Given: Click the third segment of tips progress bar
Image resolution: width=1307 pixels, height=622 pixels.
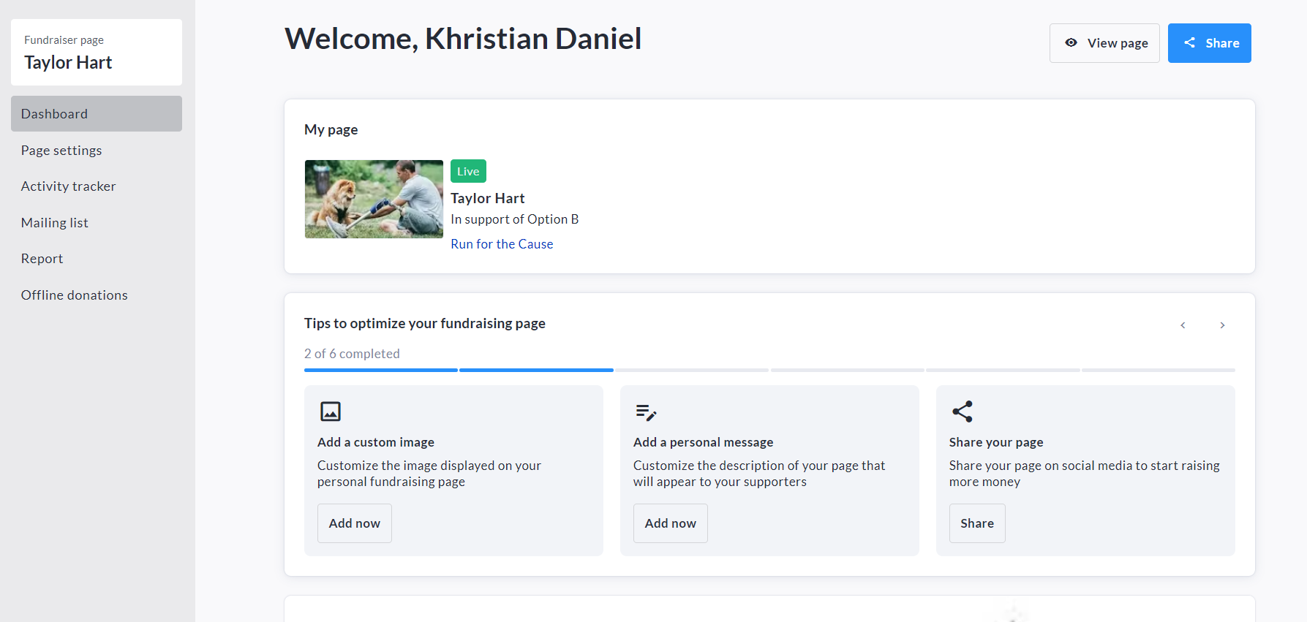Looking at the screenshot, I should pyautogui.click(x=692, y=371).
